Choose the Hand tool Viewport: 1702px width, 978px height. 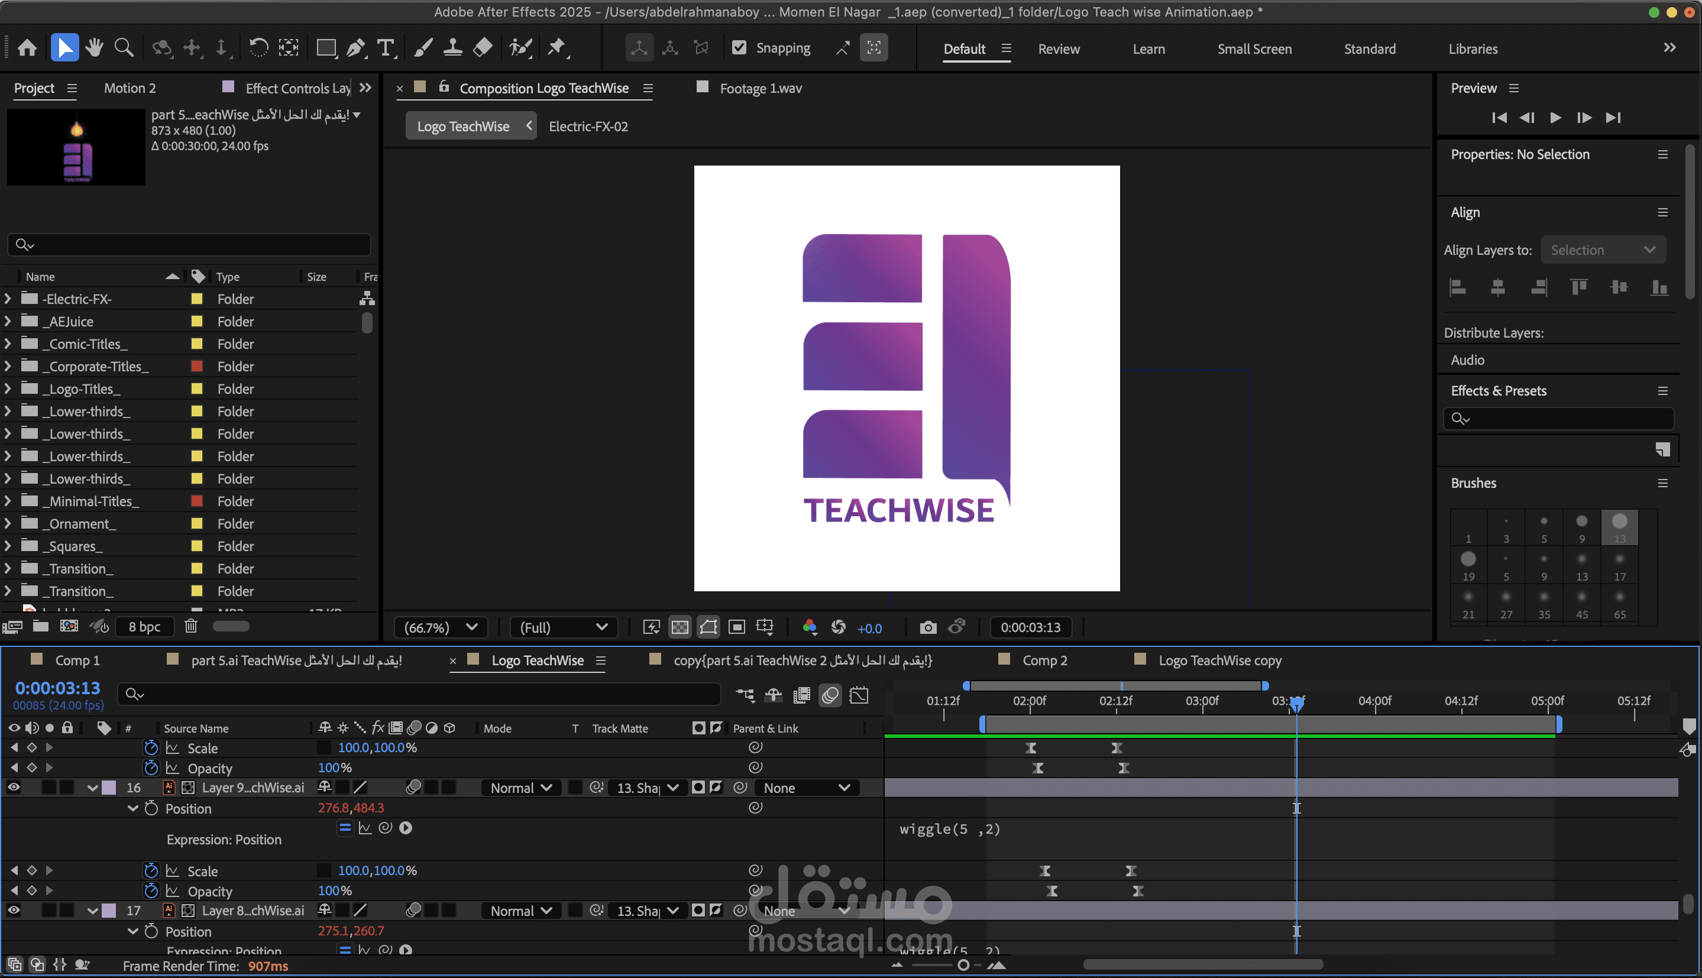[x=95, y=48]
